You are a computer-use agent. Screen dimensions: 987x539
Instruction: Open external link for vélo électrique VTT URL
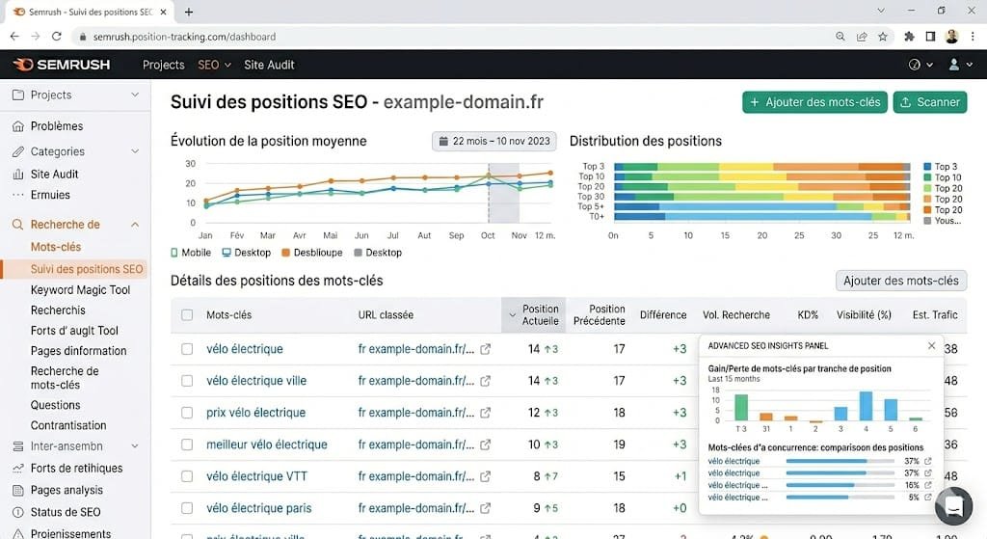(486, 476)
